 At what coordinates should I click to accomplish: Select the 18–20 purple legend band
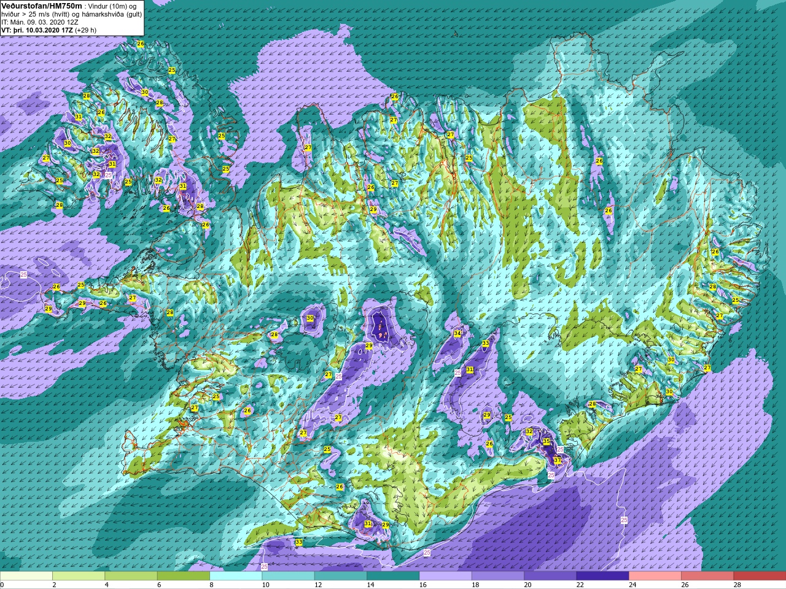click(498, 576)
